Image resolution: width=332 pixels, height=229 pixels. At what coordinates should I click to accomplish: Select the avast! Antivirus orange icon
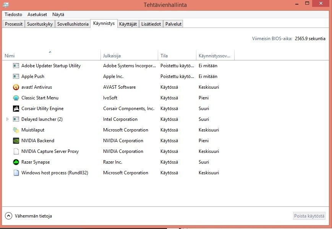click(x=16, y=87)
